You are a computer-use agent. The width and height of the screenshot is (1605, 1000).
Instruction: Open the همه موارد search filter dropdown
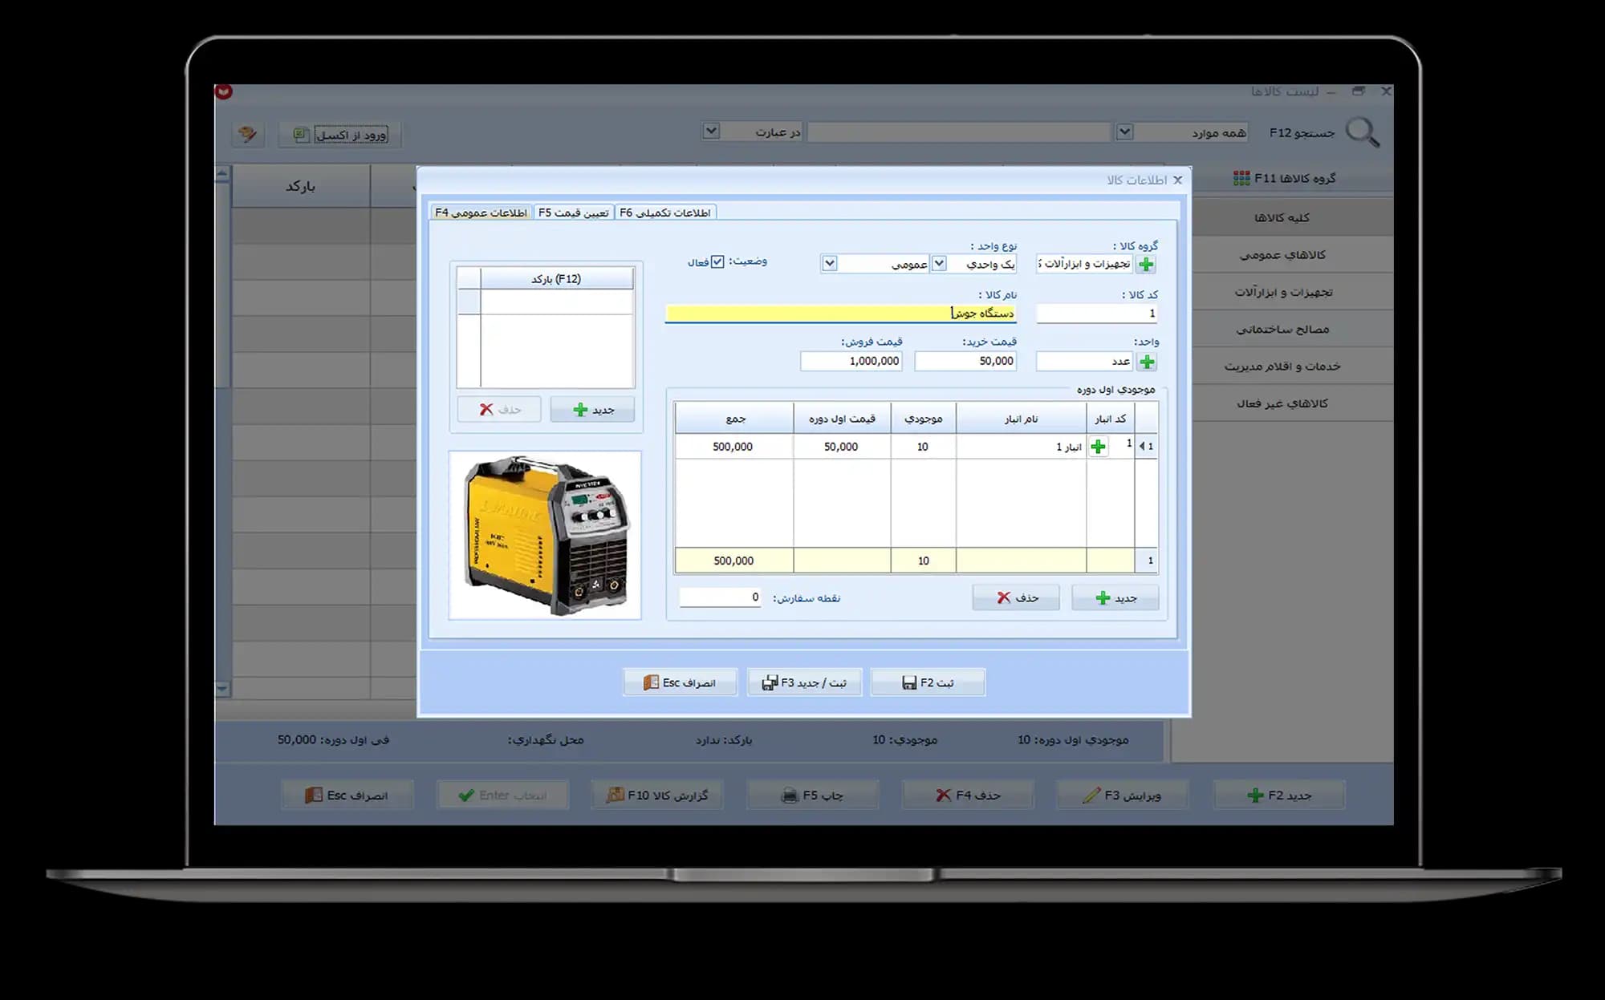pos(1124,132)
